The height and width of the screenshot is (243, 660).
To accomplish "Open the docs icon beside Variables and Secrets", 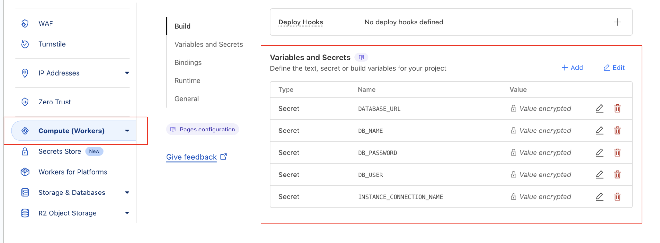I will pos(362,57).
